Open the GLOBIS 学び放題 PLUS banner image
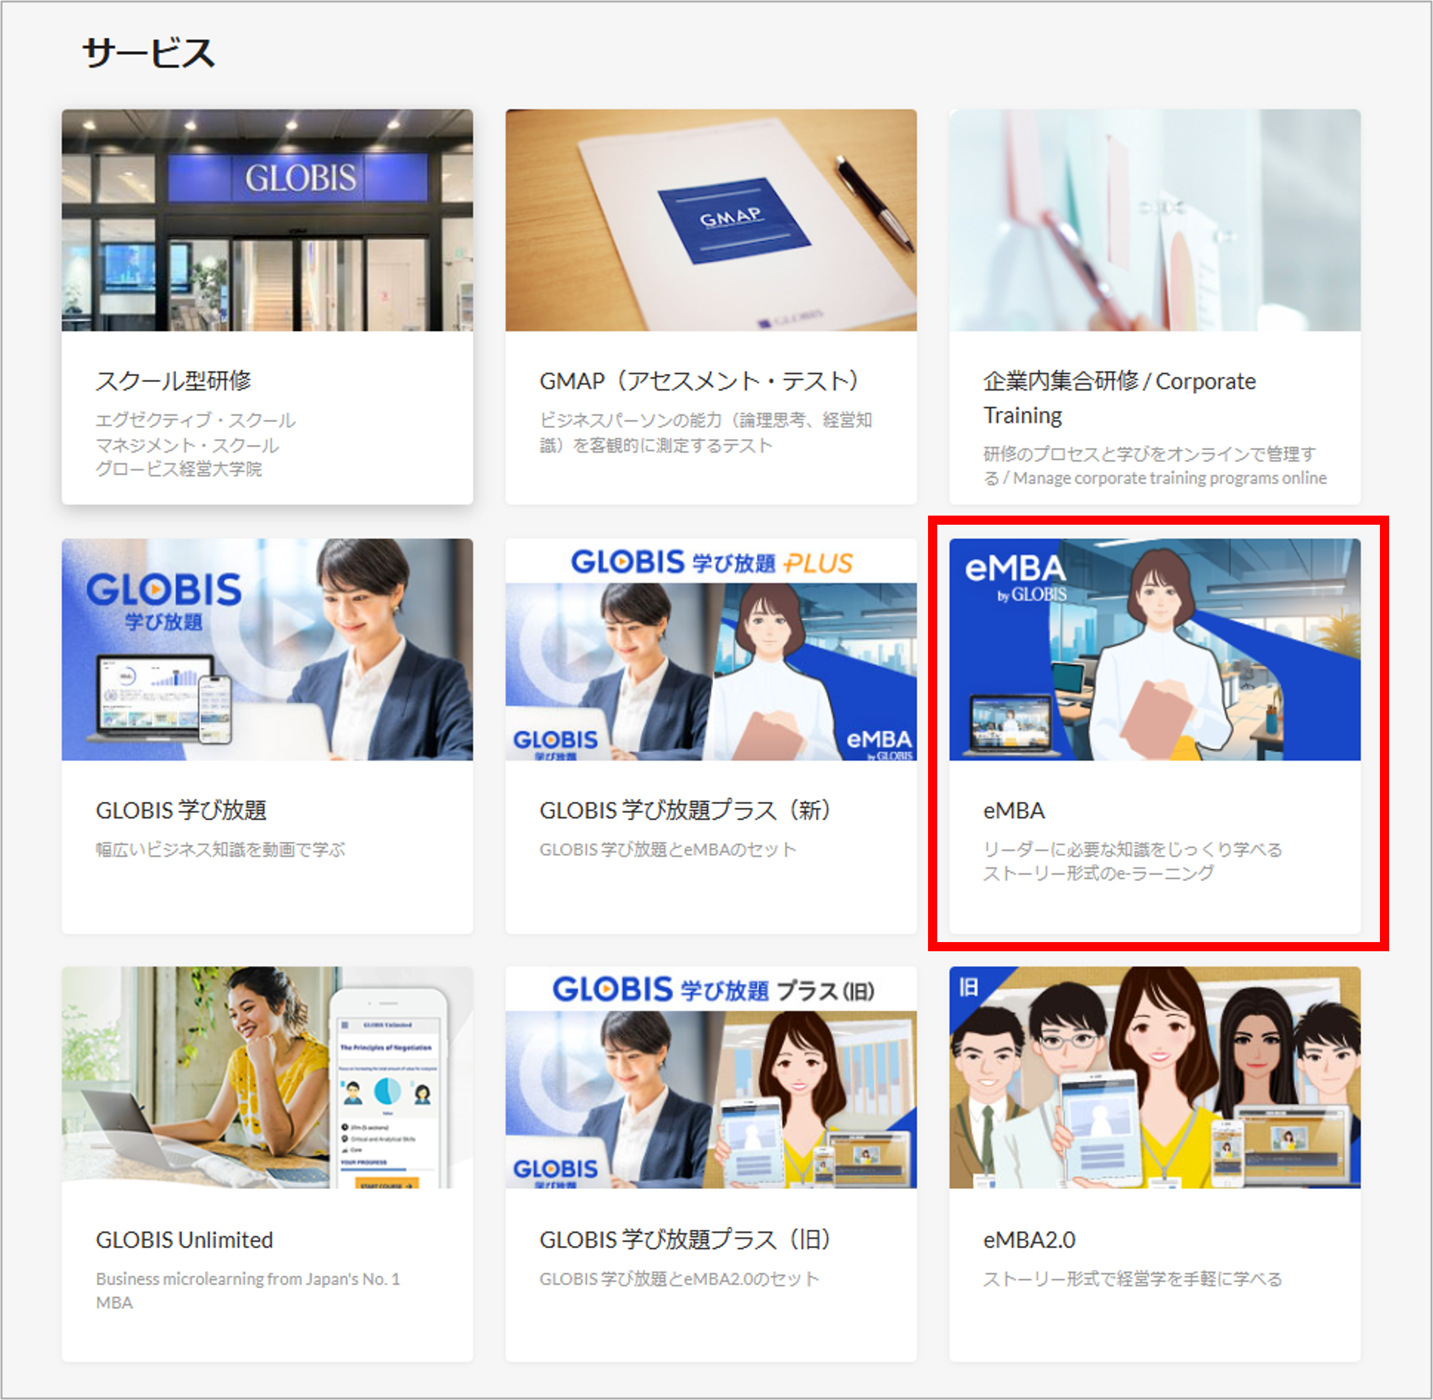Viewport: 1433px width, 1400px height. pyautogui.click(x=710, y=649)
